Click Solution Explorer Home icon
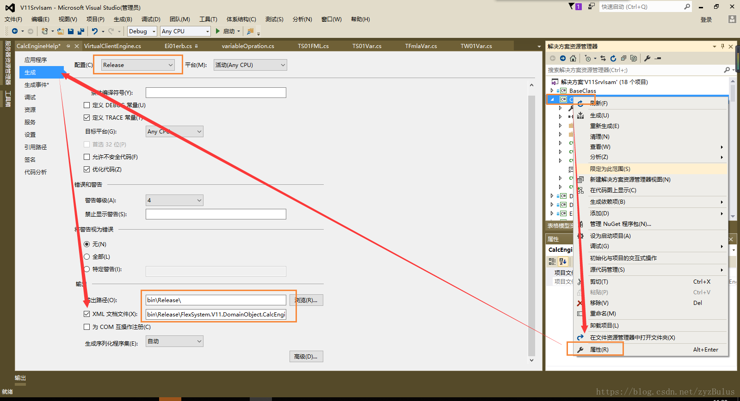Viewport: 740px width, 401px height. pos(573,58)
